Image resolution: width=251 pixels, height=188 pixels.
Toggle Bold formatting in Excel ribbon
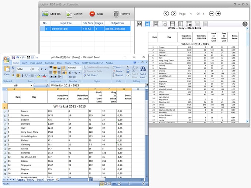coord(18,76)
